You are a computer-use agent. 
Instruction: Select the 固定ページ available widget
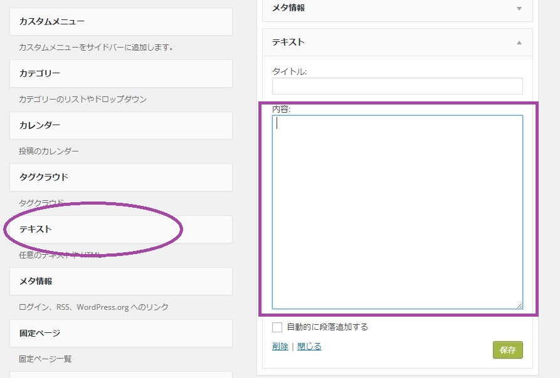click(121, 334)
